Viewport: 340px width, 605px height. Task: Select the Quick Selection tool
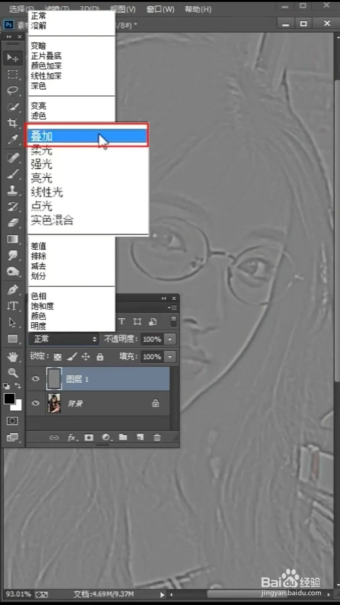tap(13, 107)
